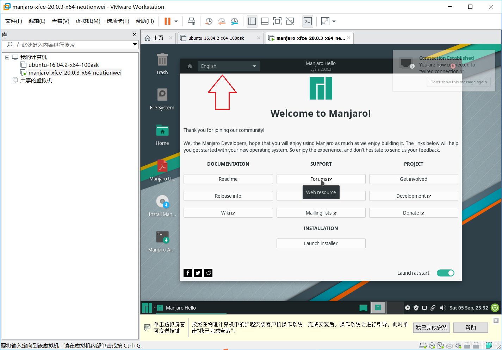502x350 pixels.
Task: Open the Development web link
Action: tap(414, 196)
